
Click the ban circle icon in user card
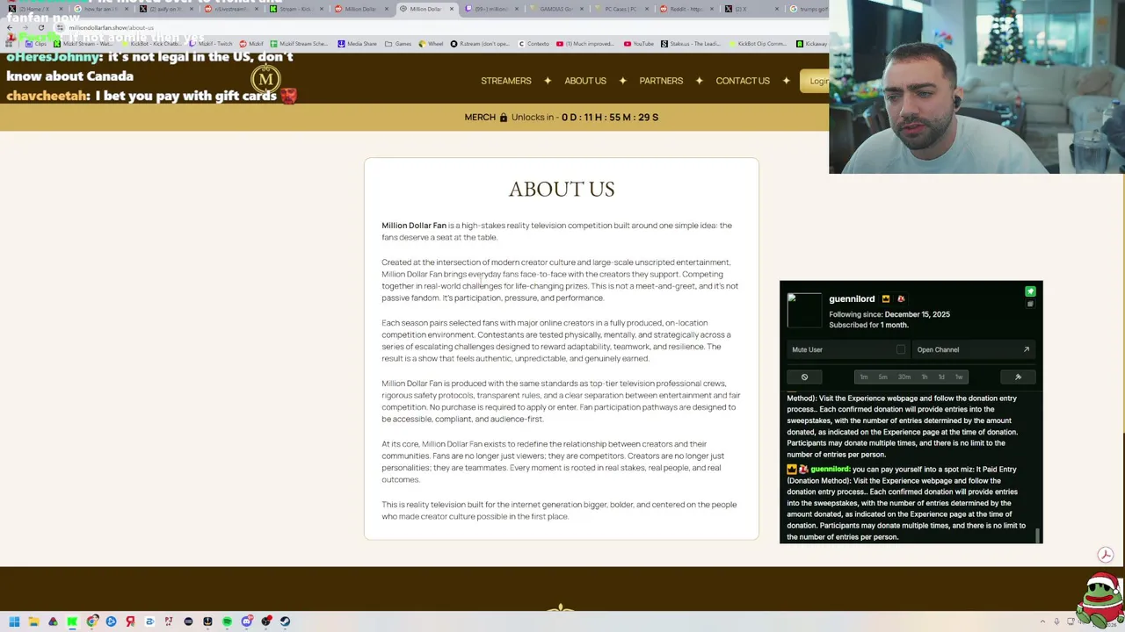click(804, 377)
